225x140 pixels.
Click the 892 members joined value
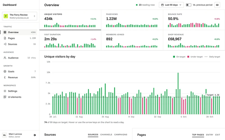click(109, 39)
